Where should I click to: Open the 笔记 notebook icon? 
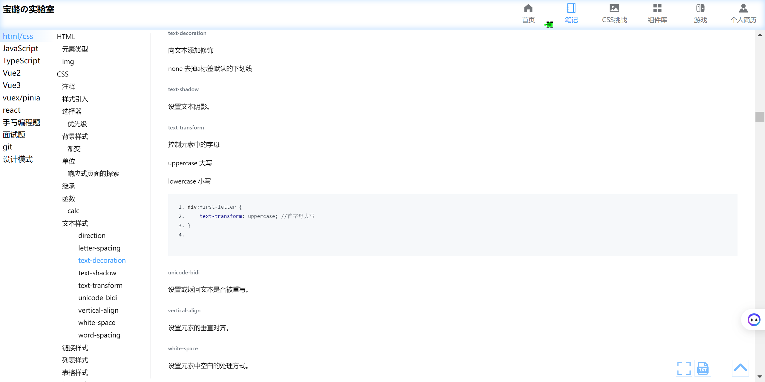click(571, 8)
